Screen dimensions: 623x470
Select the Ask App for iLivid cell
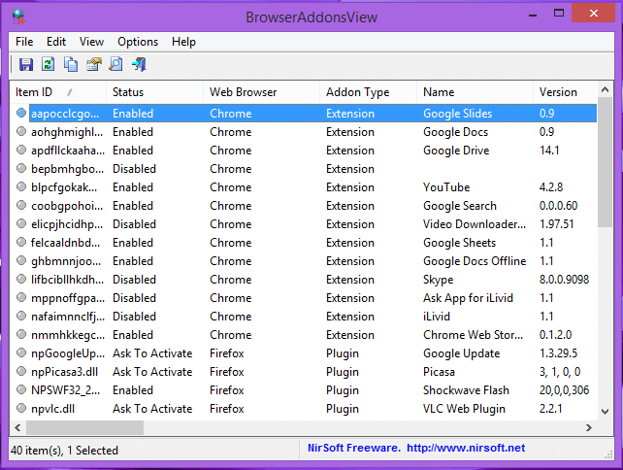click(468, 298)
